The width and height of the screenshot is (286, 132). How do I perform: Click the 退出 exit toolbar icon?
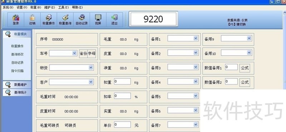114,20
